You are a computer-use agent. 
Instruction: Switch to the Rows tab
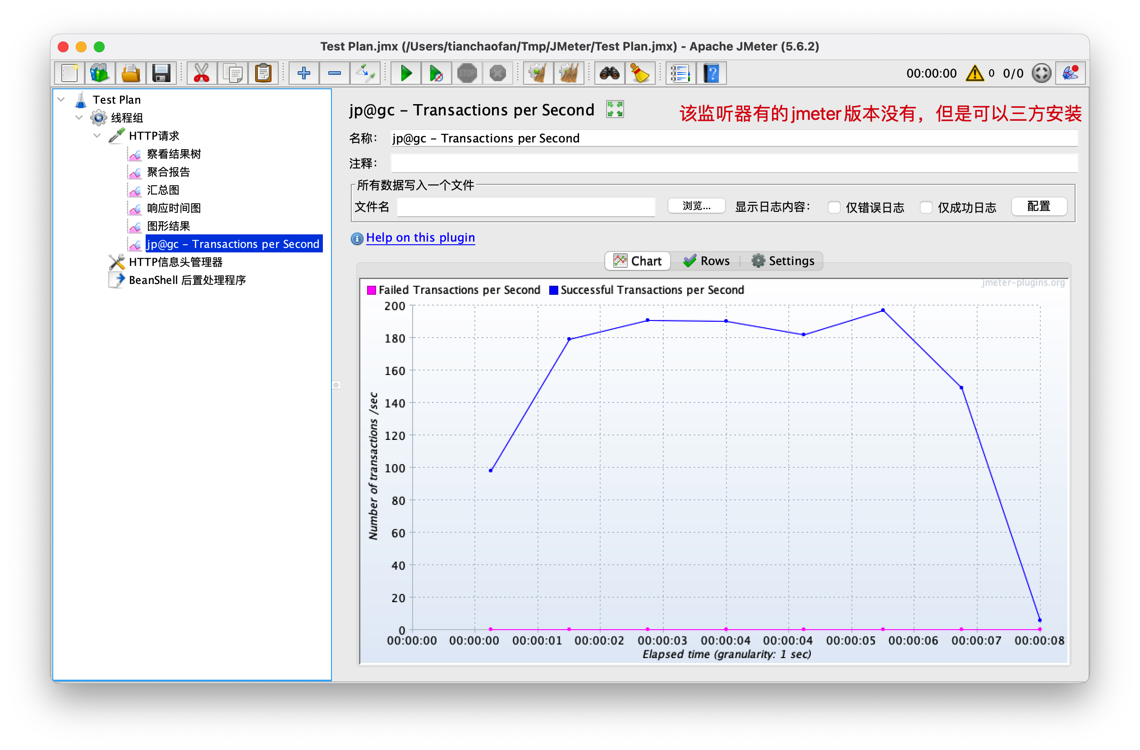pyautogui.click(x=706, y=261)
